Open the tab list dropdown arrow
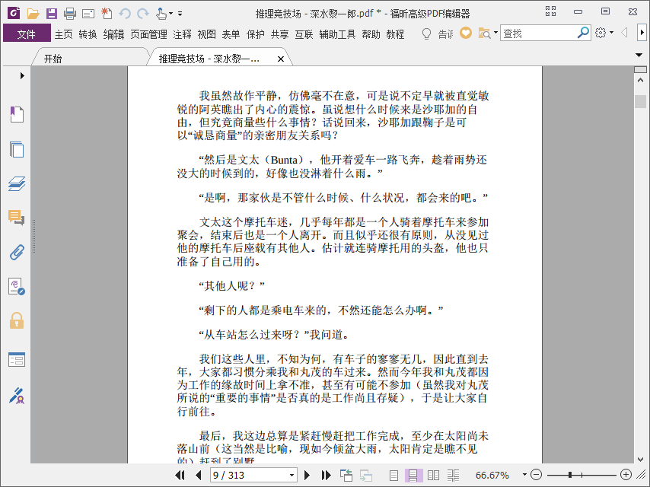 tap(639, 55)
